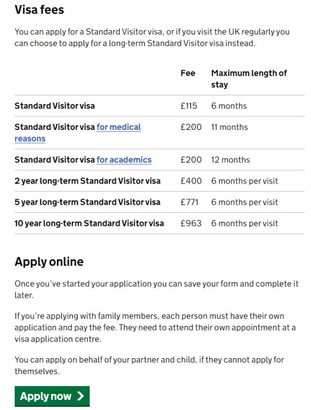
Task: Click the £963 fee cell
Action: click(x=191, y=223)
